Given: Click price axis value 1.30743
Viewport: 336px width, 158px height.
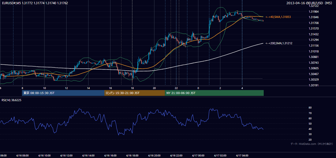Looking at the screenshot, I should click(314, 63).
